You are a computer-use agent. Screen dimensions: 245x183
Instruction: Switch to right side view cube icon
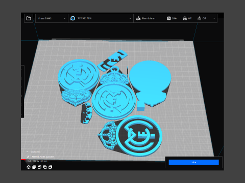[x=51, y=167]
